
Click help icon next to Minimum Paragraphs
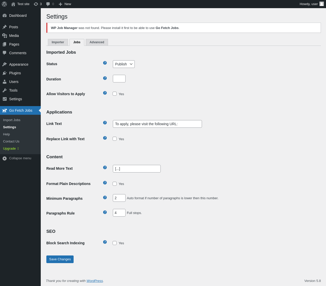tap(105, 197)
